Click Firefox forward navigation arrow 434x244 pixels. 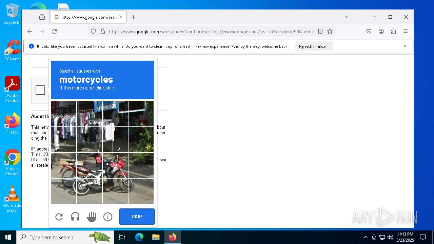pyautogui.click(x=42, y=32)
